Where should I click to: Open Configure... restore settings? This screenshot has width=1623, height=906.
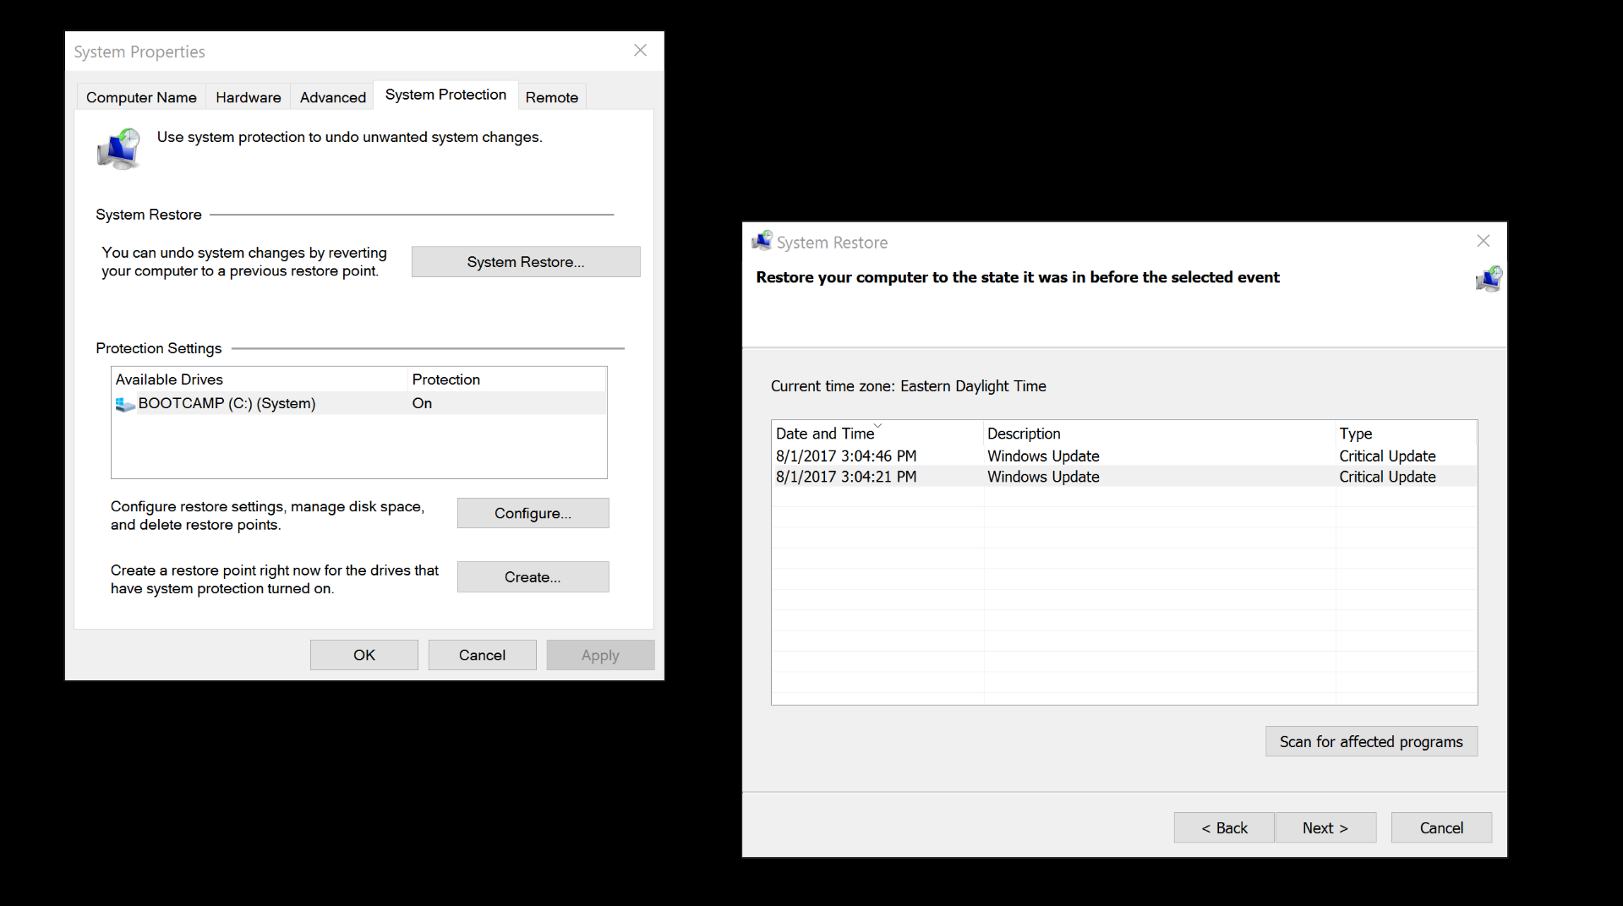click(x=533, y=513)
